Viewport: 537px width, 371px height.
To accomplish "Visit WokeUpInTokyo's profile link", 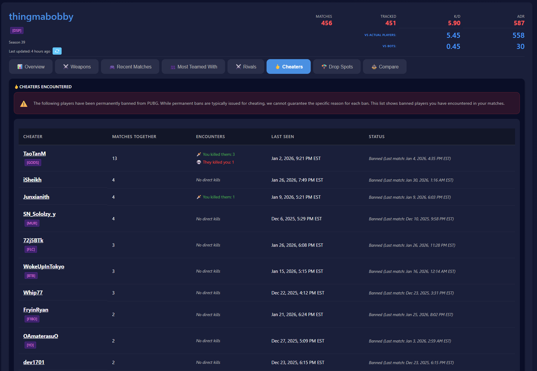I will [x=44, y=267].
